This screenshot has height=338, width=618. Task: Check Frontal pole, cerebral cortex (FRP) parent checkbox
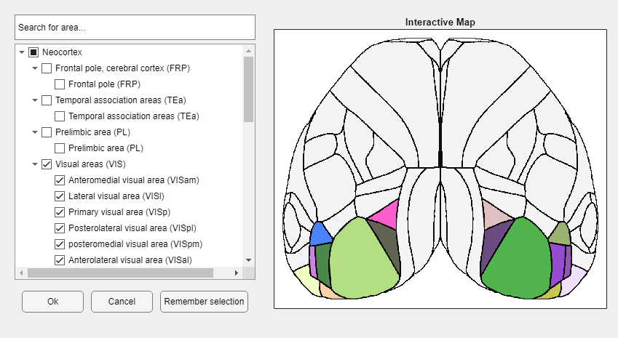[x=47, y=68]
